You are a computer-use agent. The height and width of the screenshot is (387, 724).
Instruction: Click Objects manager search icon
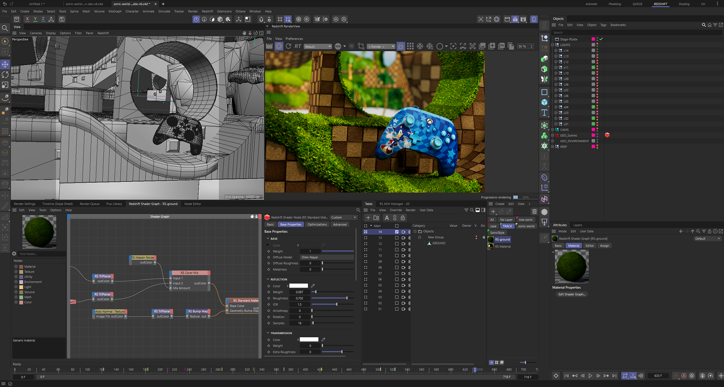coord(704,25)
